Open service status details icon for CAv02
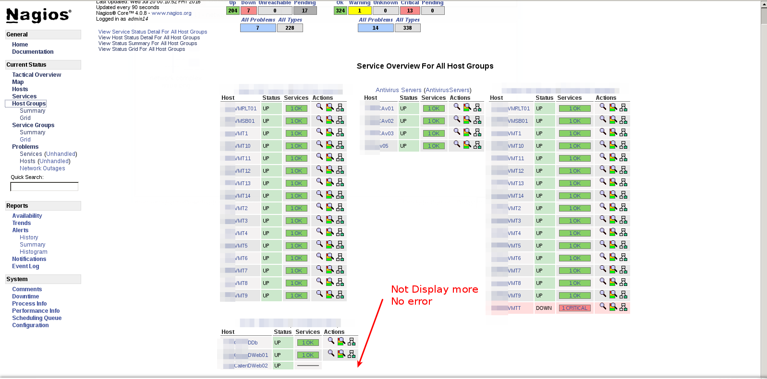This screenshot has width=767, height=379. point(467,120)
